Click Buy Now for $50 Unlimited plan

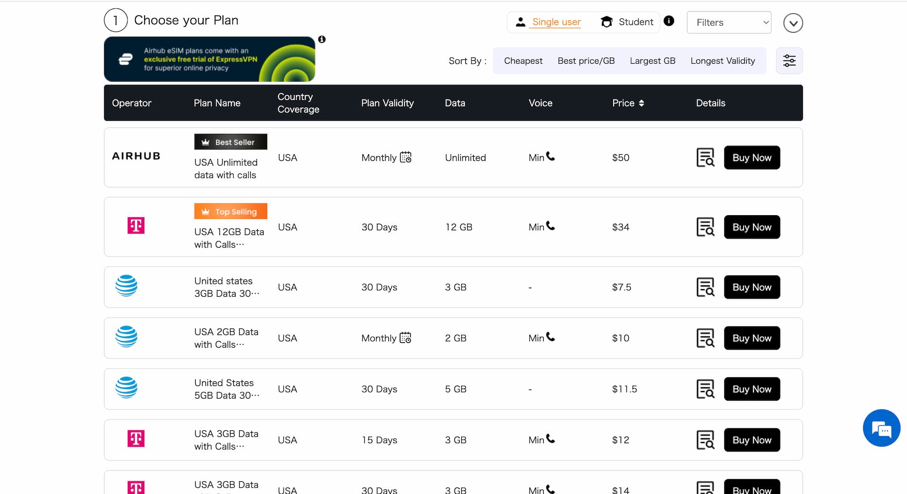coord(752,158)
